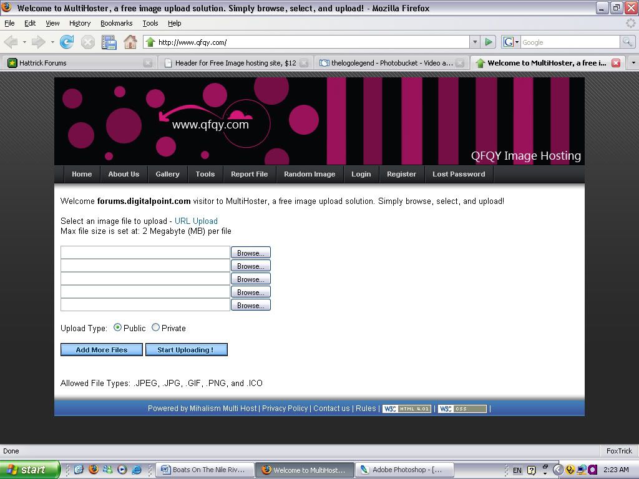
Task: Open the Bookmarks menu
Action: 117,23
